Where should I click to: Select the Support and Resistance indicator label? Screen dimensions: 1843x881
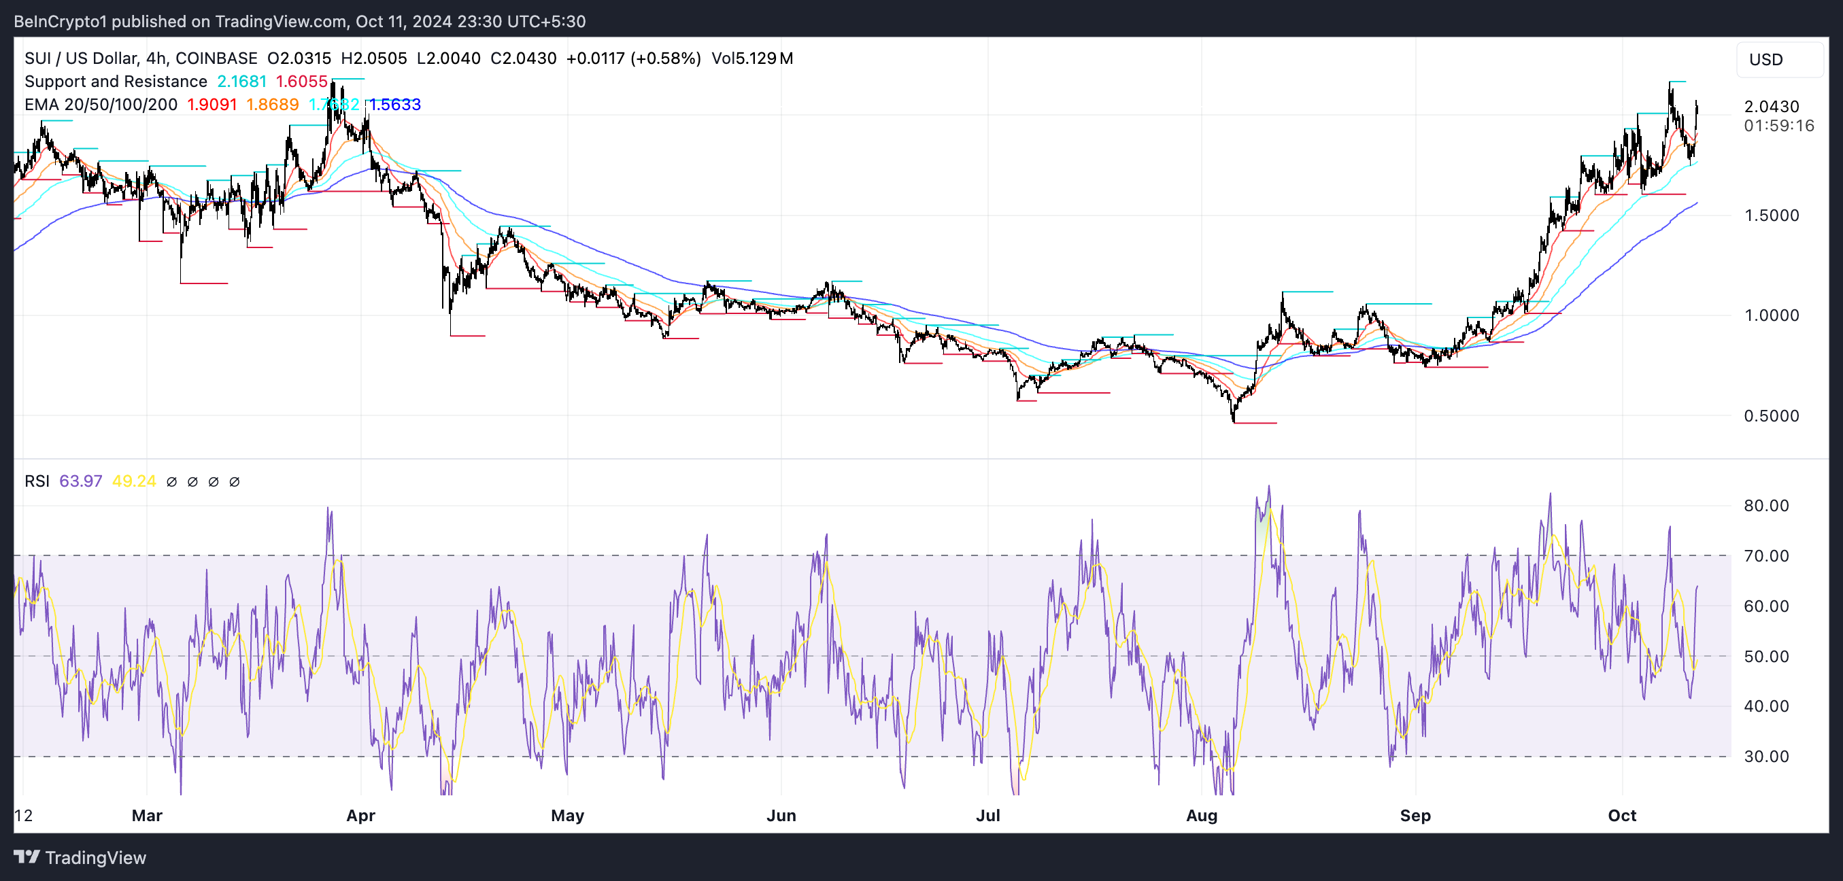(x=115, y=82)
